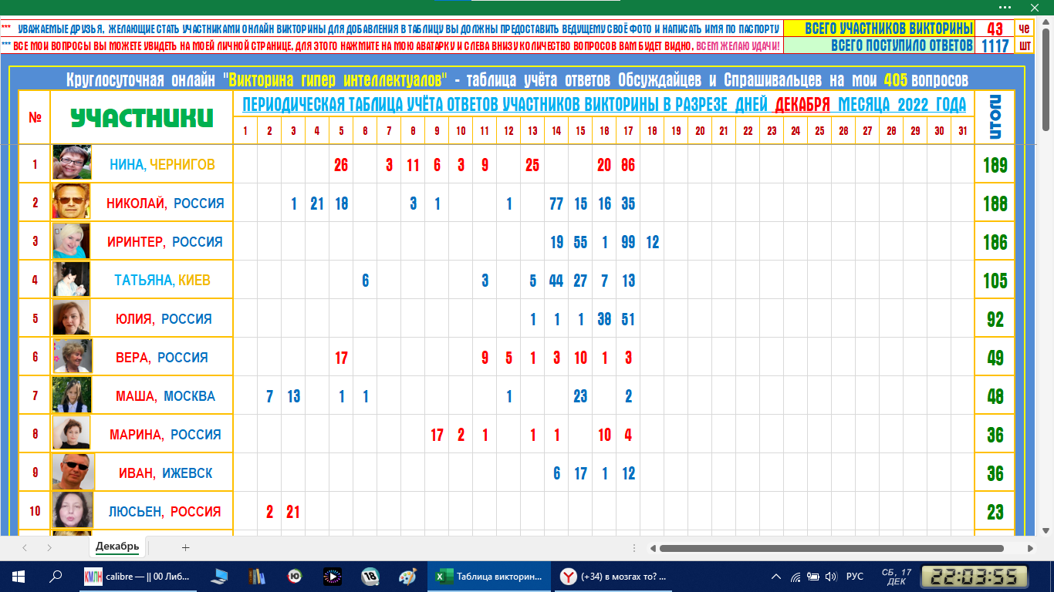Select the ВСЕГО УЧАСТНИКОВ ВИКТОРИНЫ label cell
This screenshot has height=592, width=1054.
click(x=880, y=29)
